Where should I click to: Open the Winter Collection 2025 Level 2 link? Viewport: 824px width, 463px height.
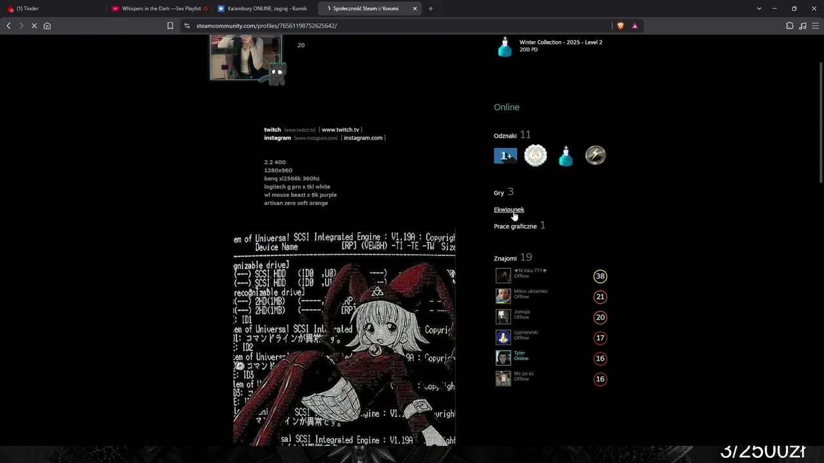pyautogui.click(x=561, y=42)
